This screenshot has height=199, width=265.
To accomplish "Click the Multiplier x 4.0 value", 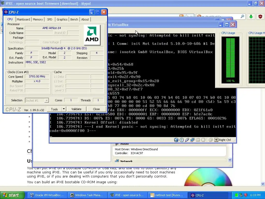I will (37, 81).
